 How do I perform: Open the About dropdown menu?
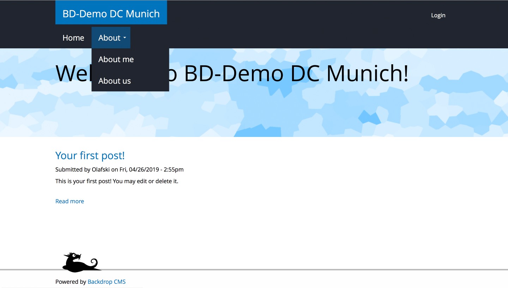point(110,38)
